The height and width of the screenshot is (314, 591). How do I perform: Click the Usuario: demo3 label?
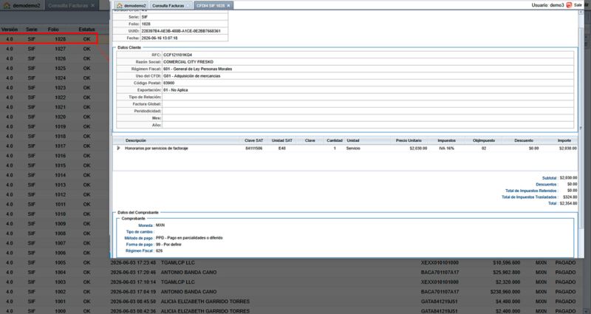click(x=547, y=5)
